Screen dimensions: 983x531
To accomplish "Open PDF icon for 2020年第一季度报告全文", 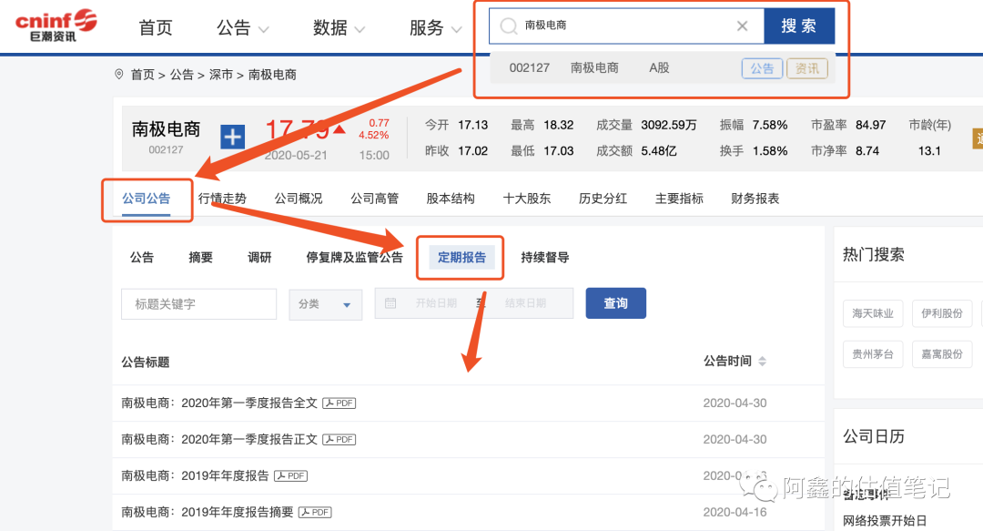I will (339, 403).
